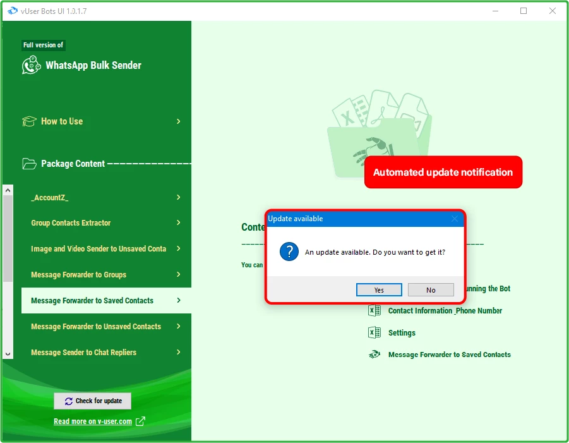Viewport: 569px width, 443px height.
Task: Click the external link icon near v-user.com
Action: 140,422
